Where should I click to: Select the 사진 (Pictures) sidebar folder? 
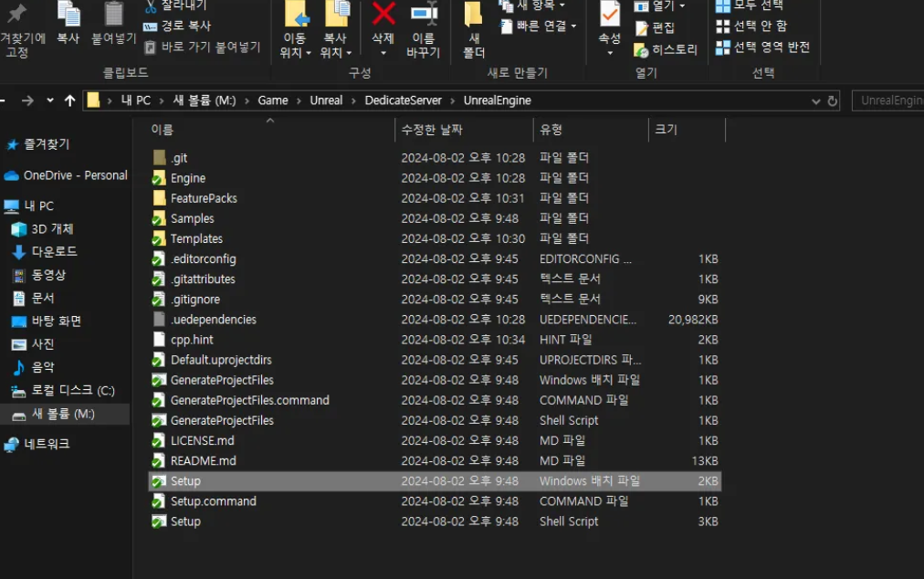coord(42,344)
